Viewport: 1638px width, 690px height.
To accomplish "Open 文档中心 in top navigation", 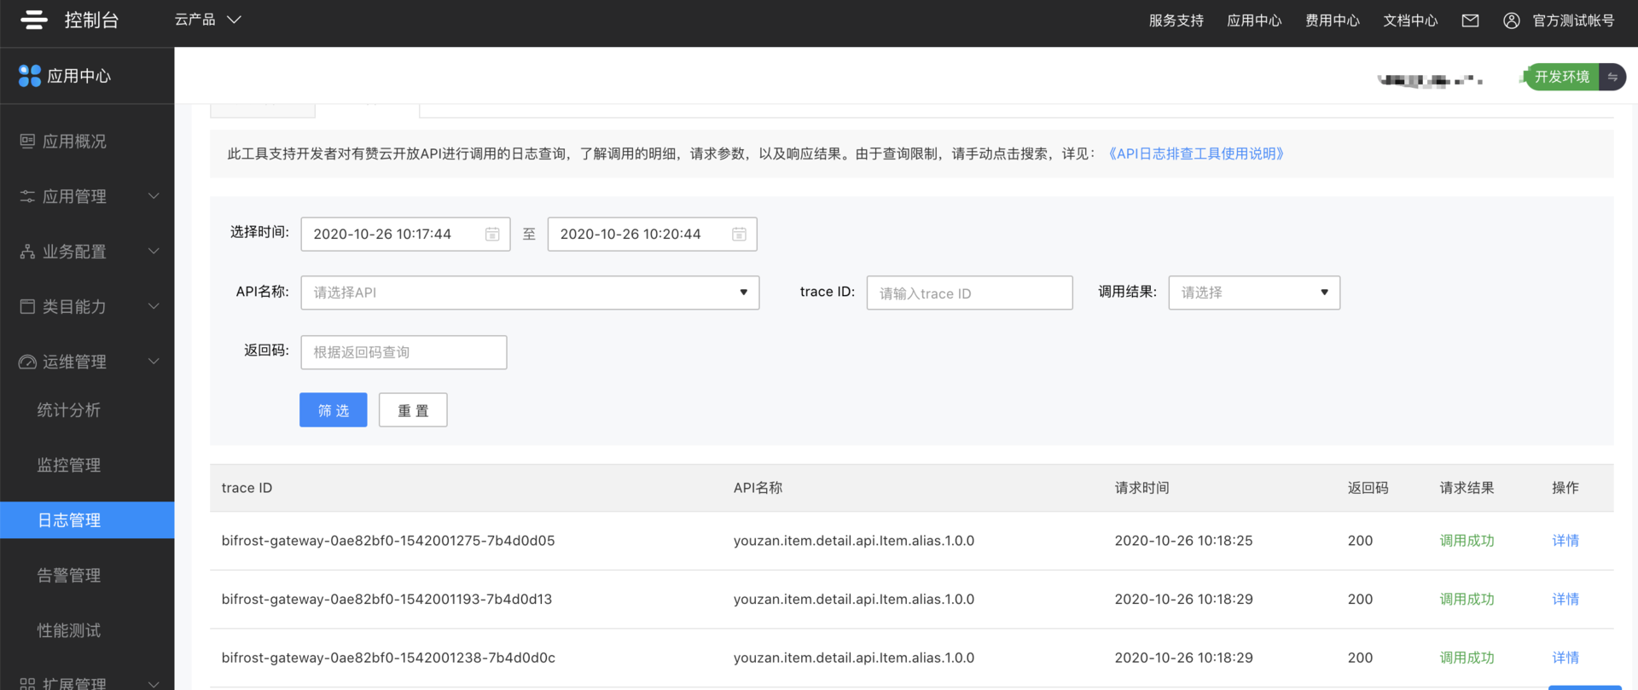I will pos(1410,20).
